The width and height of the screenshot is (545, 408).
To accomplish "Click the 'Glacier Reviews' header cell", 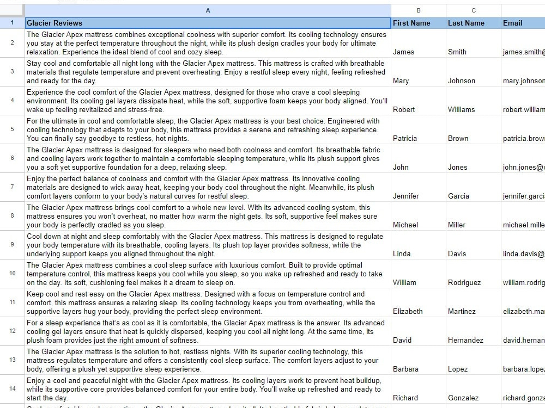I will pos(208,23).
